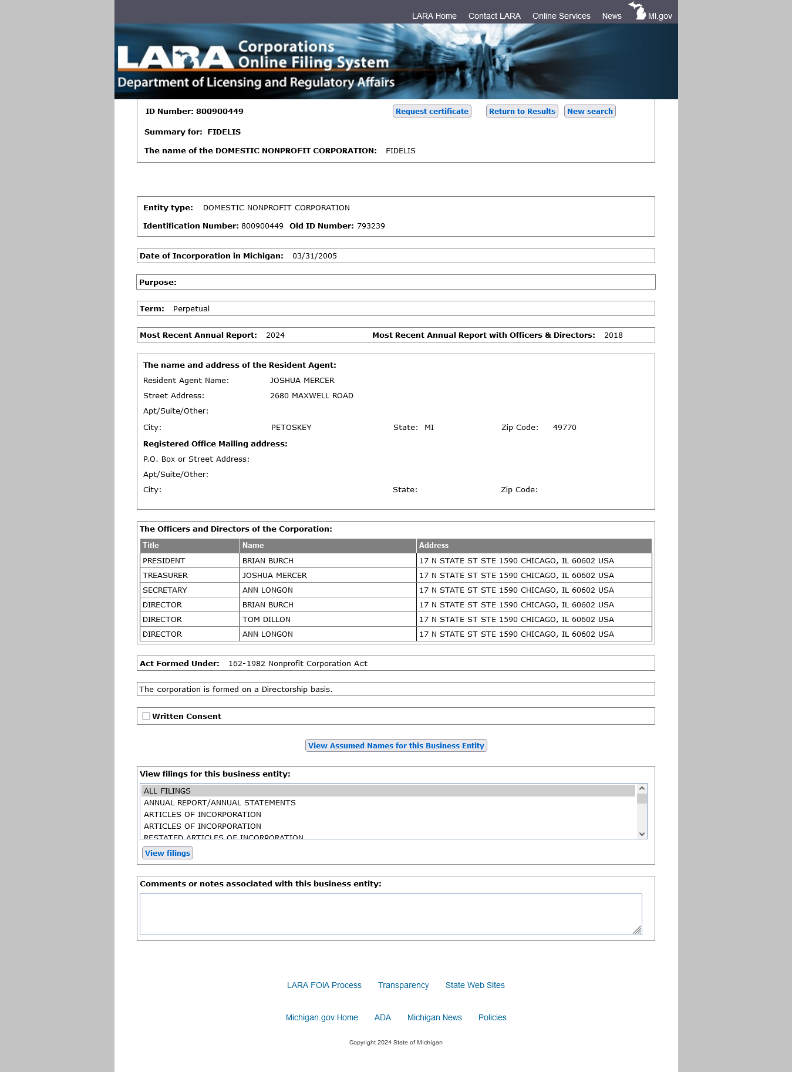Click the zip code 49770
The width and height of the screenshot is (792, 1072).
[x=565, y=427]
